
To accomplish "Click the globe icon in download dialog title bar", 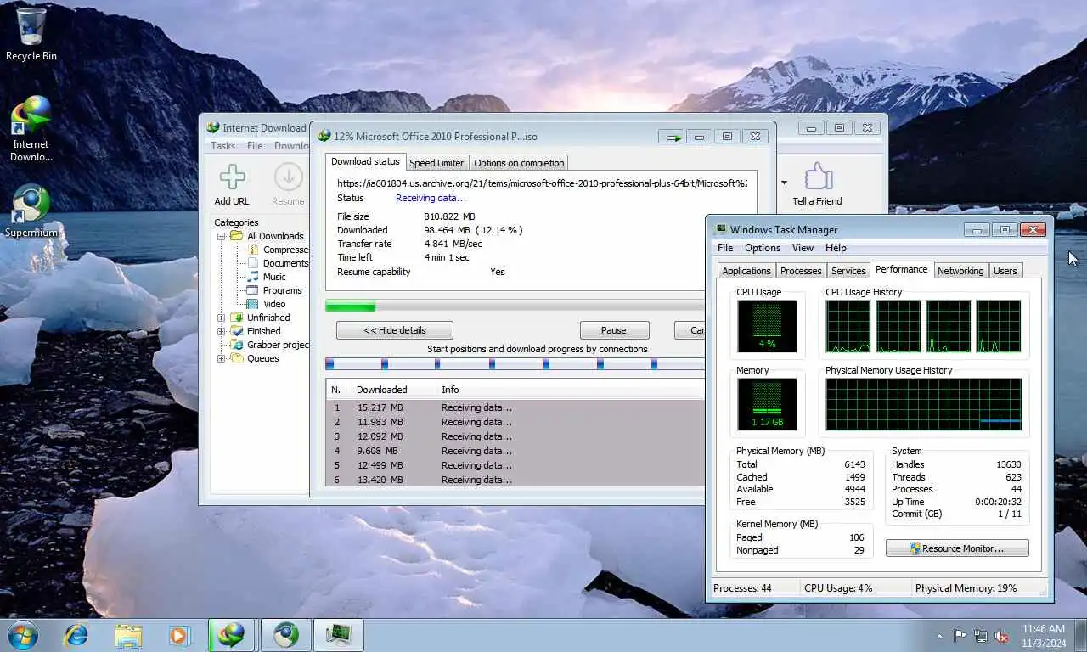I will pyautogui.click(x=324, y=136).
